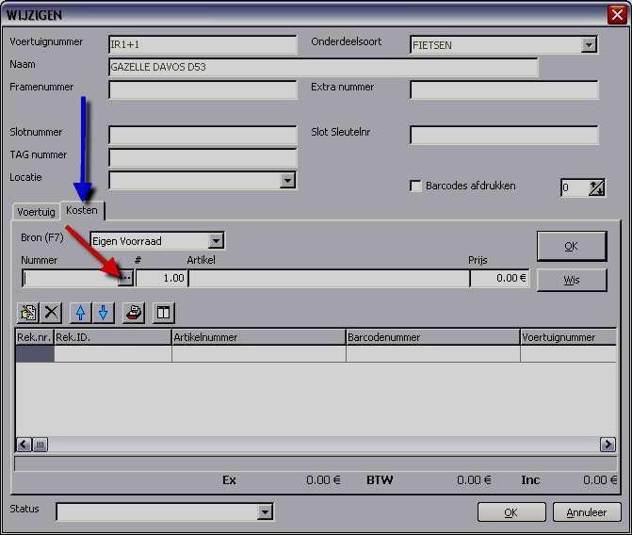Click the Slotnummer input field
The height and width of the screenshot is (535, 632).
point(203,135)
